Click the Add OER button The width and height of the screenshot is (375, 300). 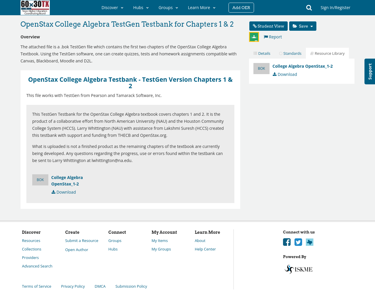point(241,7)
